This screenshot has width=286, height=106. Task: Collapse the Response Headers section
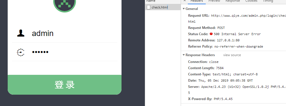(x=184, y=55)
